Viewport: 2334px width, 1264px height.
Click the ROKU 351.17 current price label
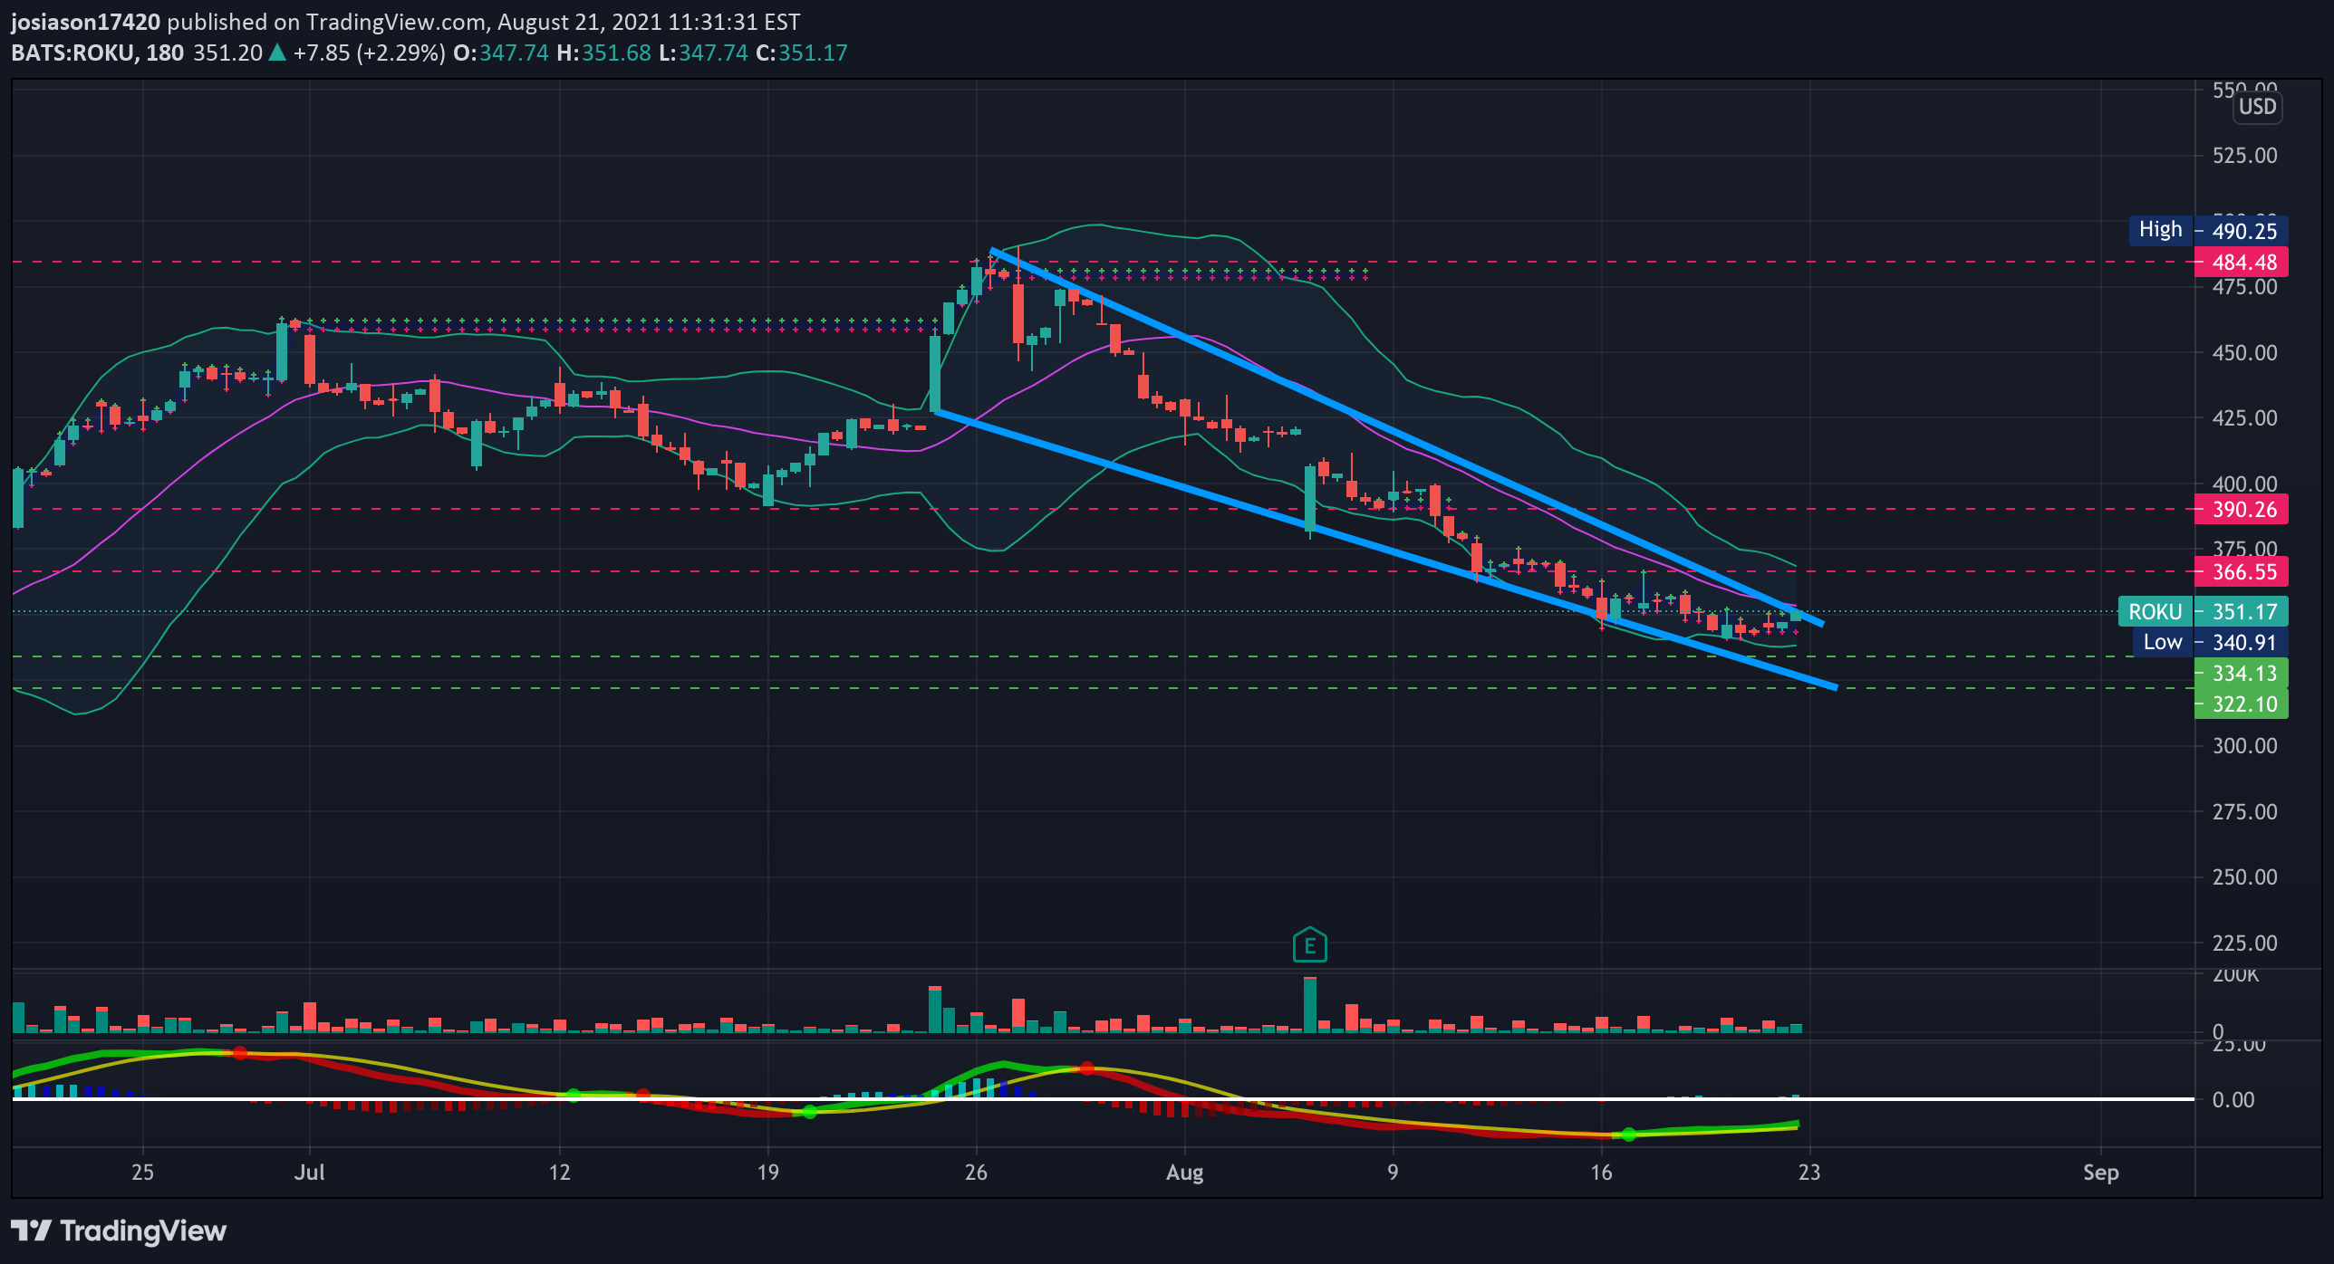pyautogui.click(x=2204, y=612)
